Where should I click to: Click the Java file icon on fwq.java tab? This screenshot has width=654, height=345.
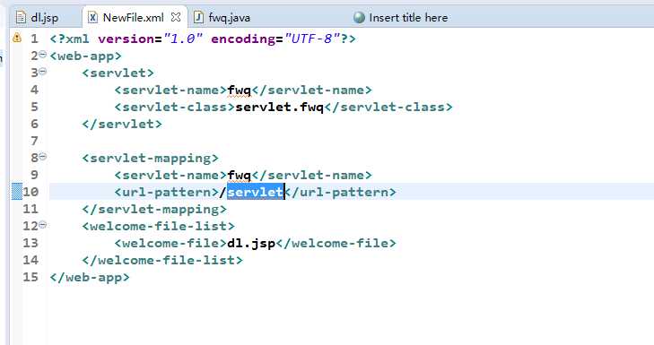click(199, 18)
